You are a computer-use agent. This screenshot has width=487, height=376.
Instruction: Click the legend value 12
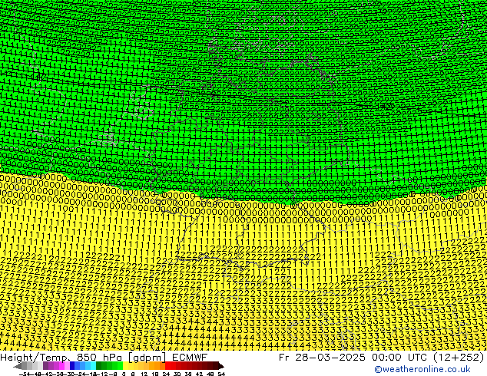(x=144, y=374)
